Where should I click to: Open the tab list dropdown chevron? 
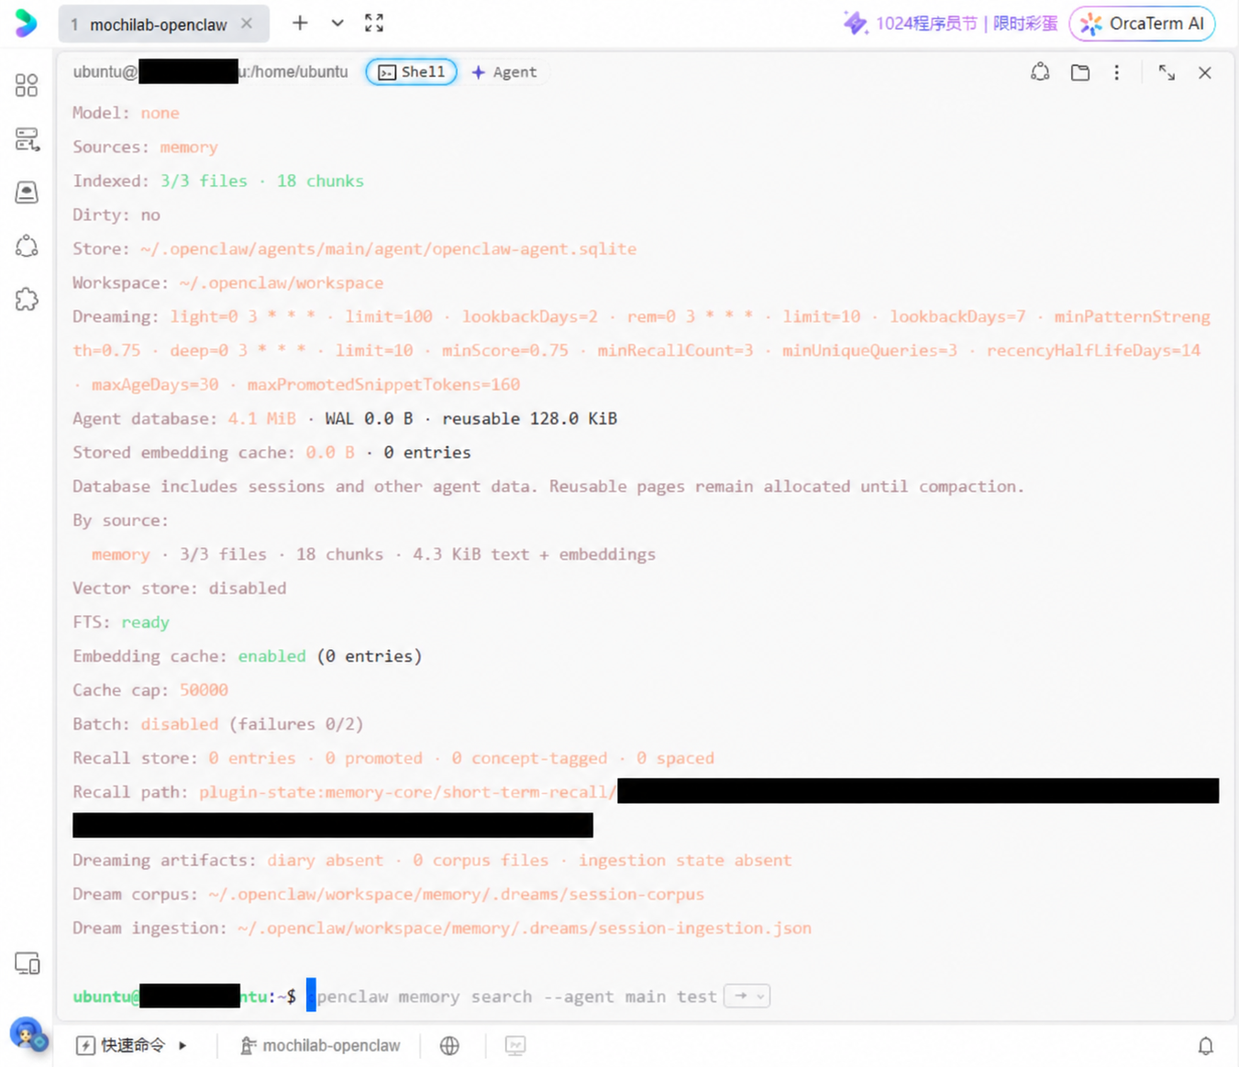[337, 23]
